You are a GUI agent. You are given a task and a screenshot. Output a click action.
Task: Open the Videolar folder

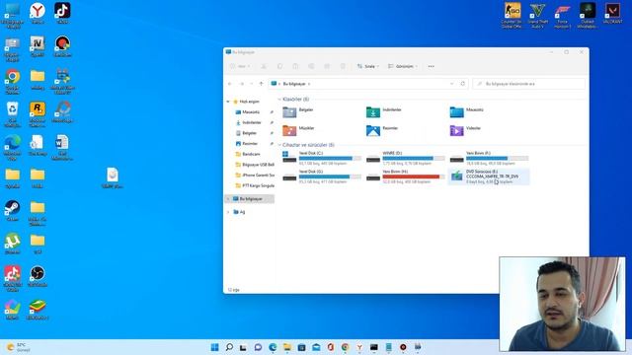465,130
